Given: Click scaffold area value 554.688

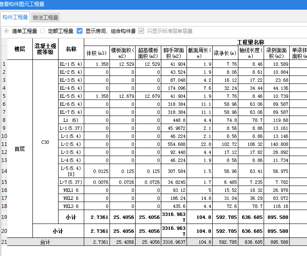Looking at the screenshot, I should pos(174,144).
